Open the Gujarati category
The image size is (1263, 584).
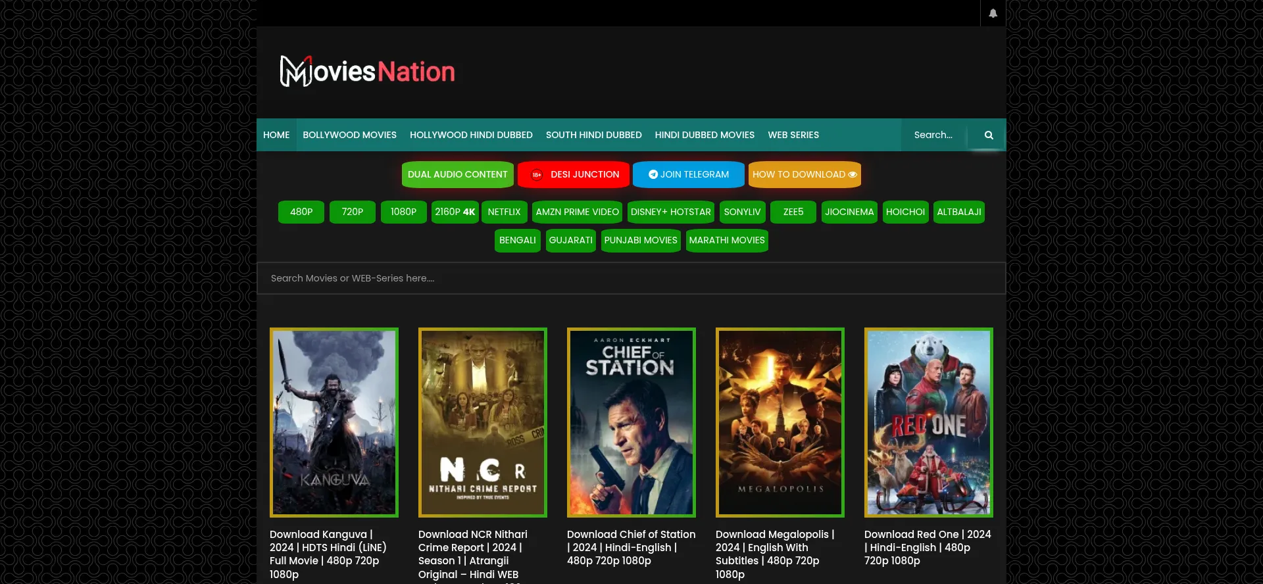pos(571,240)
